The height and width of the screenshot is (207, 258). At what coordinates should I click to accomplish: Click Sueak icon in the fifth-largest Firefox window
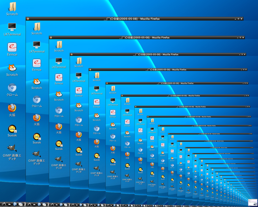[x=113, y=161]
